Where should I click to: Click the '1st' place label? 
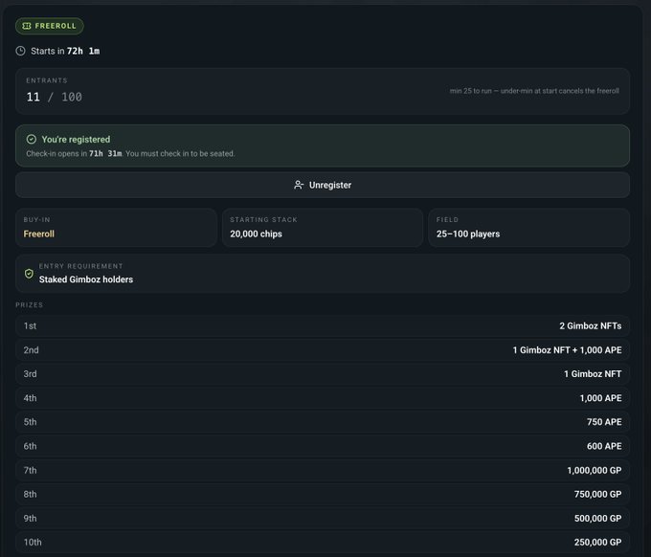coord(30,325)
